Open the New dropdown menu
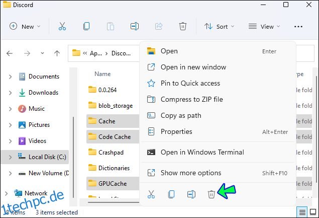Viewport: 319px width, 218px height. (25, 27)
